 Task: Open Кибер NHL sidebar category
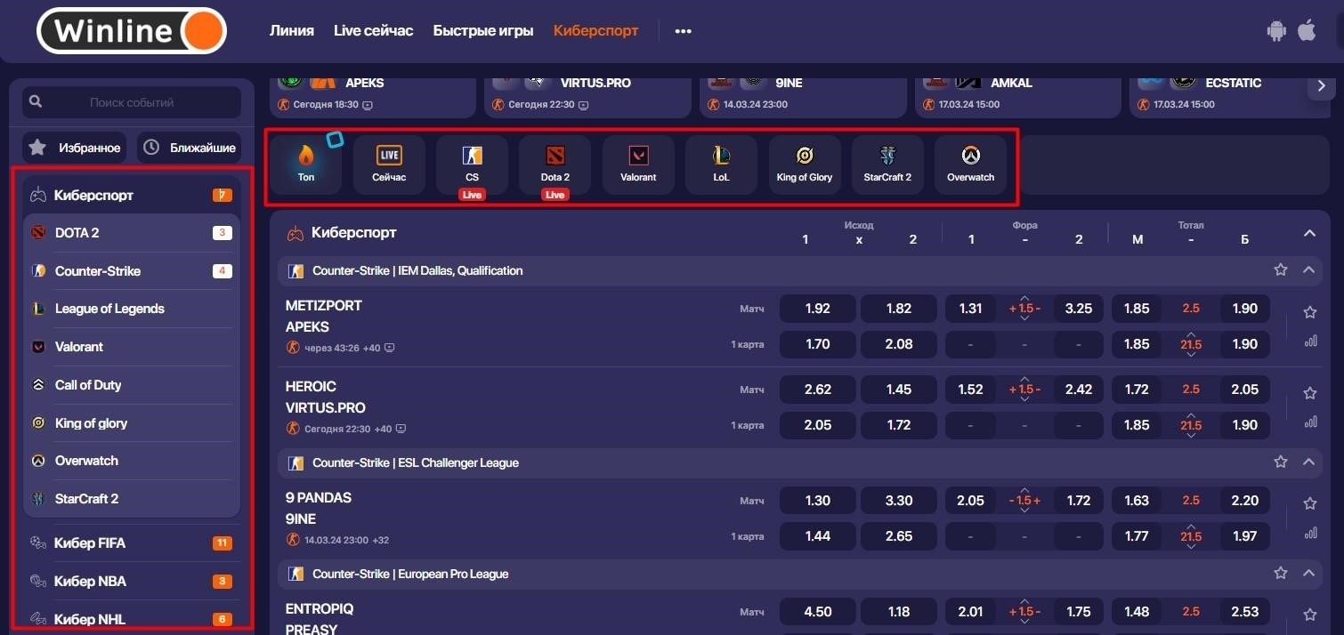coord(132,619)
